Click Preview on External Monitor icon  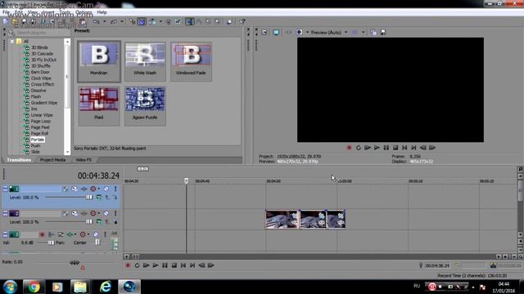(x=276, y=33)
